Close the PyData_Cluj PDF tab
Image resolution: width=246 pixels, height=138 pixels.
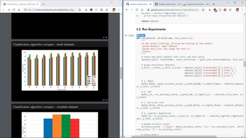pos(37,4)
